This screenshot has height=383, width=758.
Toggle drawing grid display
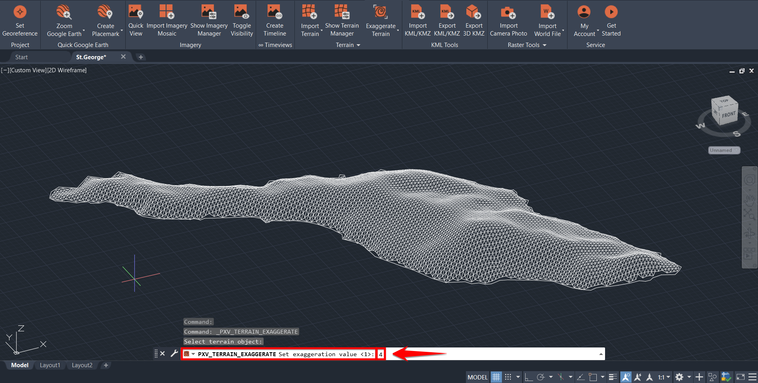coord(496,377)
